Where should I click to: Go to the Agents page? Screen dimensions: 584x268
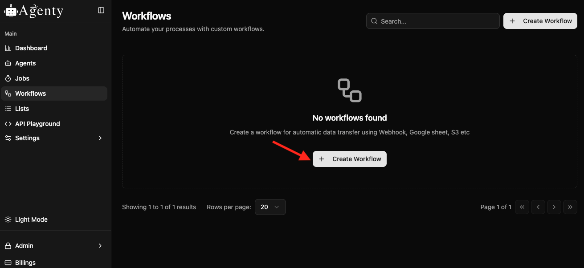(x=25, y=63)
